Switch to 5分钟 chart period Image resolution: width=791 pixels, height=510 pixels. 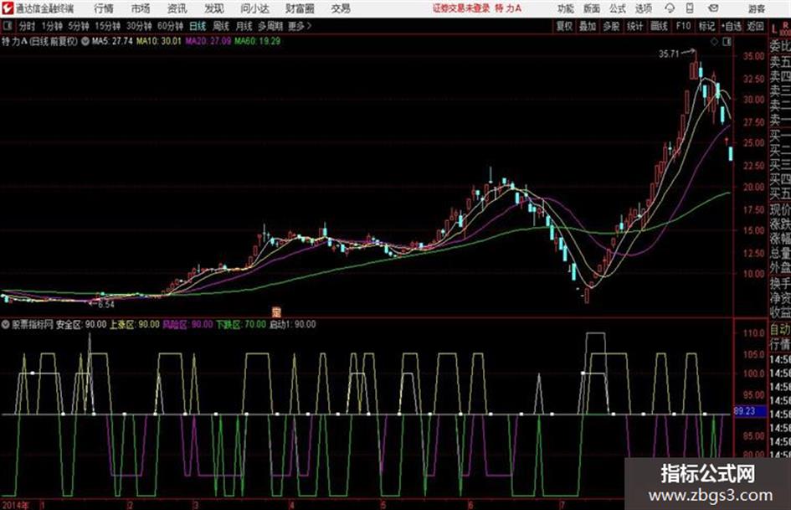tap(79, 26)
